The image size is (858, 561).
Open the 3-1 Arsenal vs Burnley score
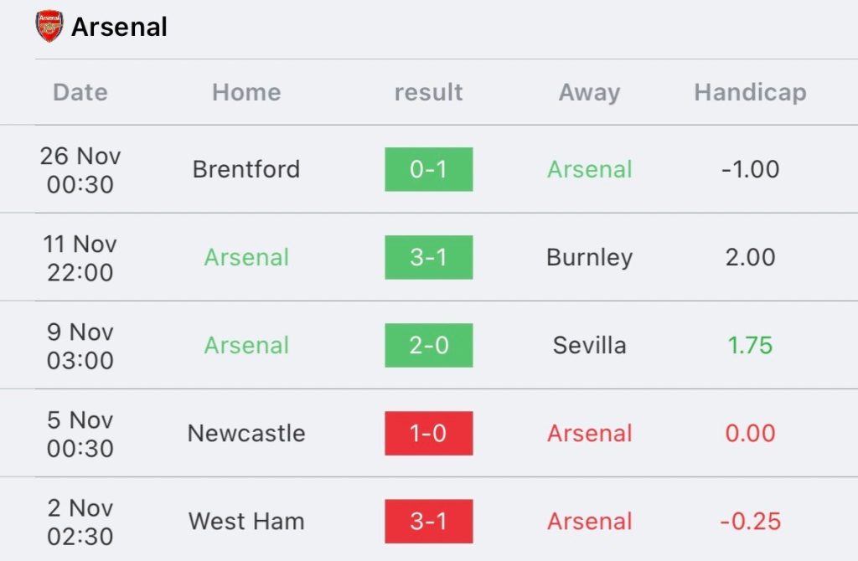pyautogui.click(x=428, y=258)
